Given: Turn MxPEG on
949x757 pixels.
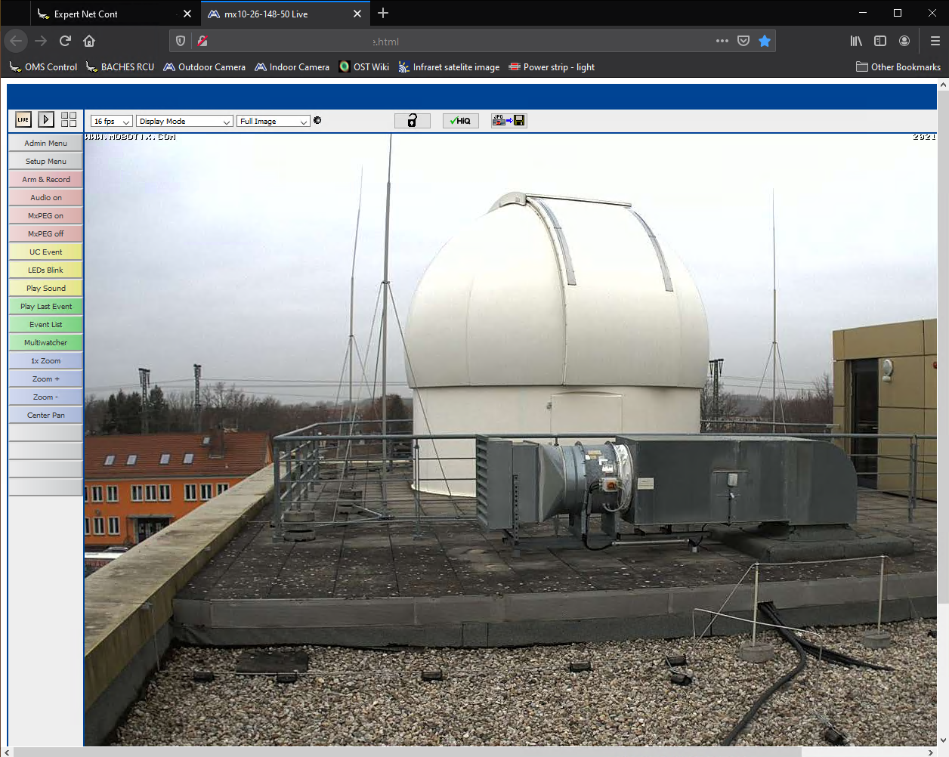Looking at the screenshot, I should (x=45, y=216).
